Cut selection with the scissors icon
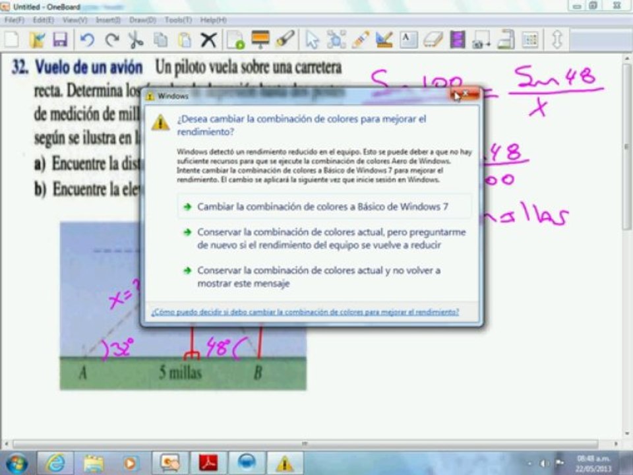633x475 pixels. pyautogui.click(x=136, y=40)
